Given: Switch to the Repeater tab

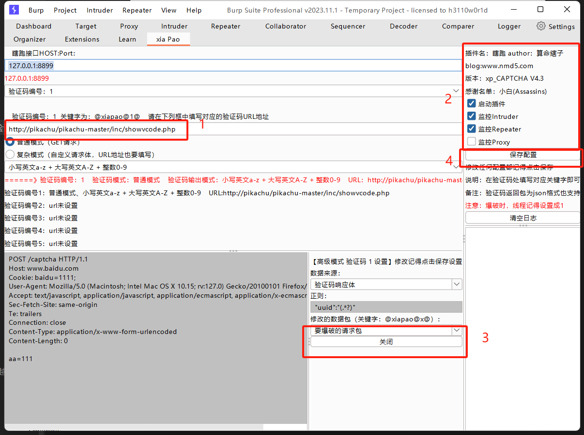Looking at the screenshot, I should pos(226,26).
